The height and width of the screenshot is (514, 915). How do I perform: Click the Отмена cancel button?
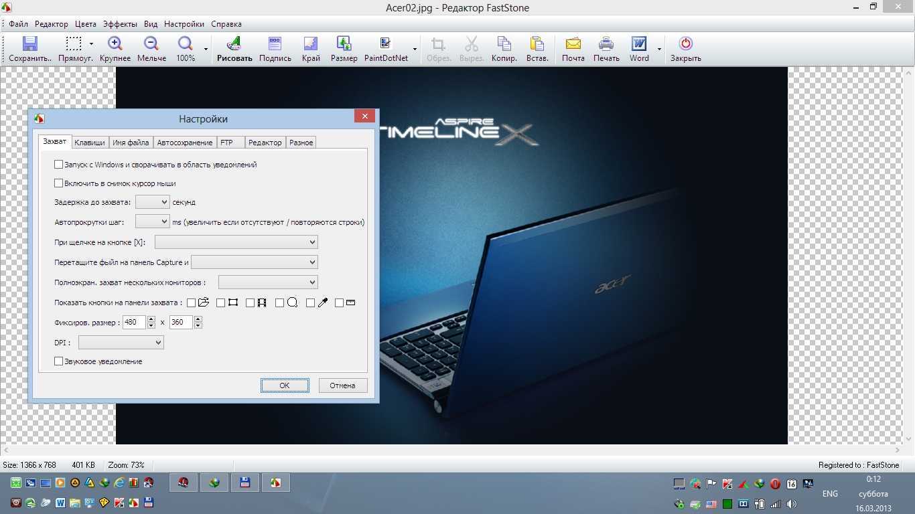(x=342, y=385)
